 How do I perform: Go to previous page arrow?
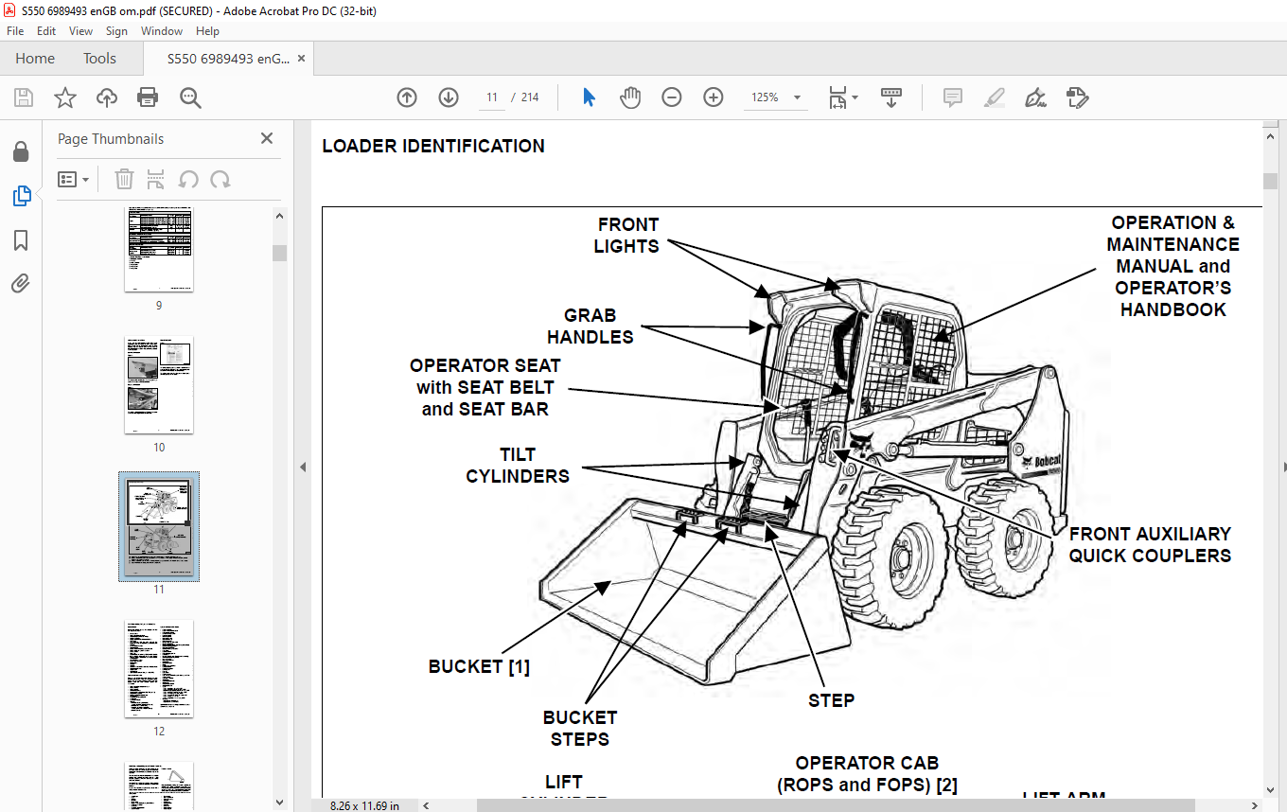[x=407, y=97]
